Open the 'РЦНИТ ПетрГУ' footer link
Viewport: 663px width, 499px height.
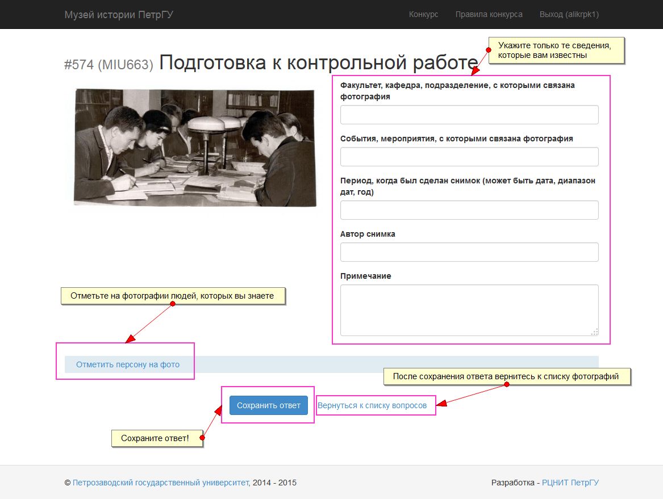(x=570, y=483)
